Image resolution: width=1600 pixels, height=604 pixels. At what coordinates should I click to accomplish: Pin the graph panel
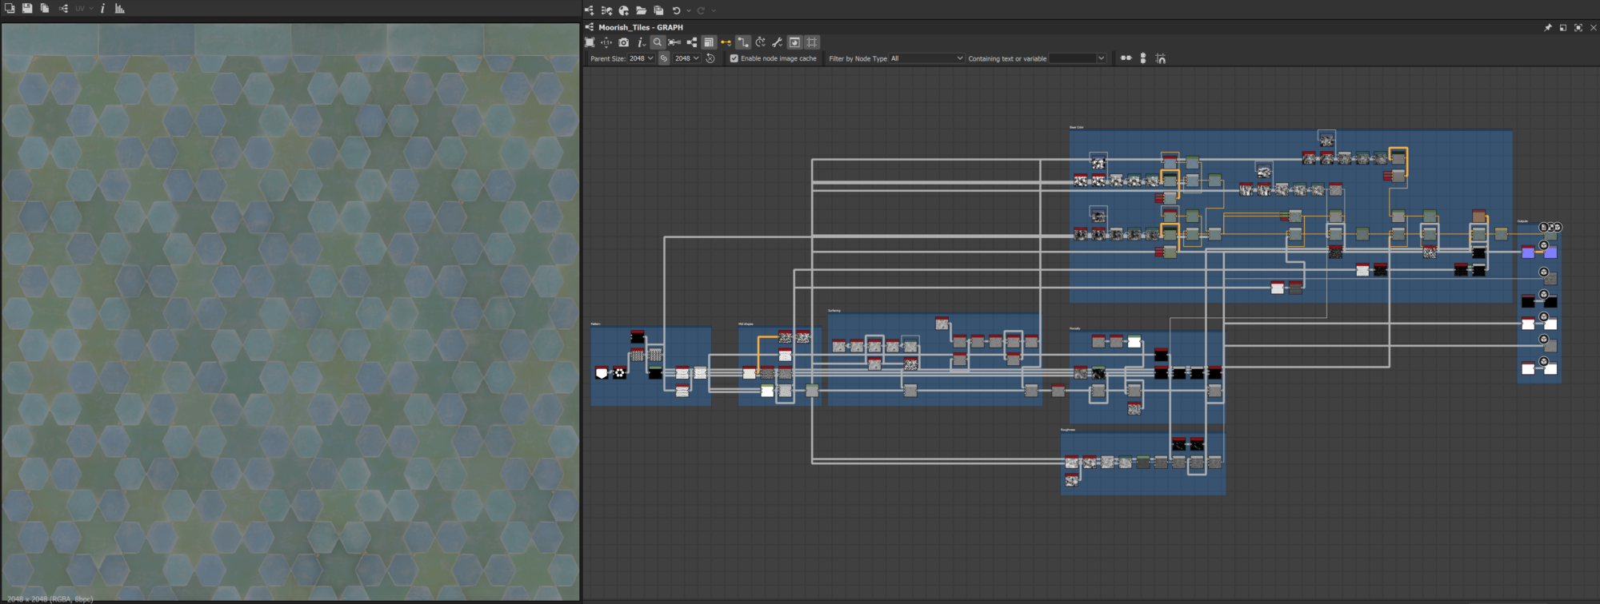pyautogui.click(x=1547, y=27)
